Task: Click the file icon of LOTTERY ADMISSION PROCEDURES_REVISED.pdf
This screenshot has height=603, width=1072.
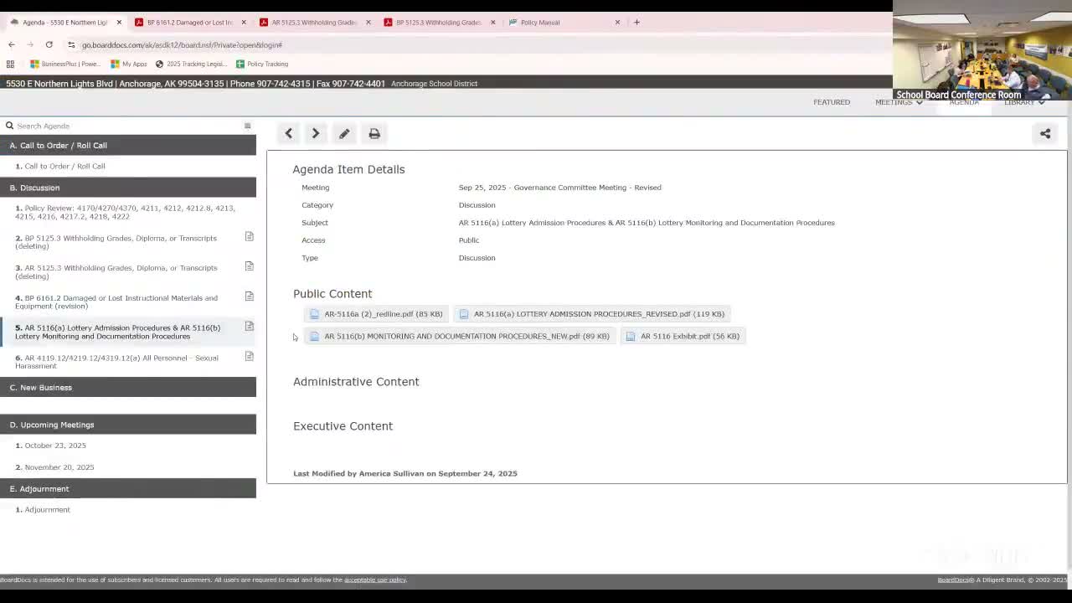Action: [464, 314]
